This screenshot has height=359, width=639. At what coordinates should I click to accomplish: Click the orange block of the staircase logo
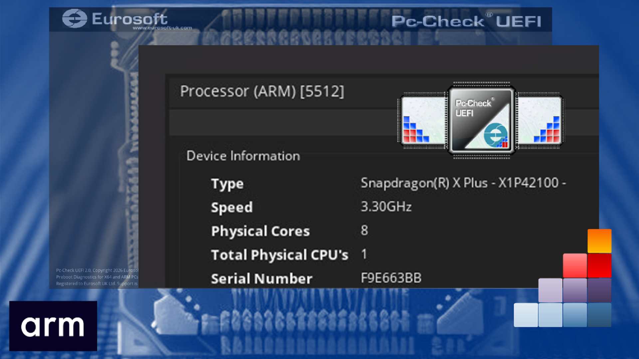tap(599, 241)
